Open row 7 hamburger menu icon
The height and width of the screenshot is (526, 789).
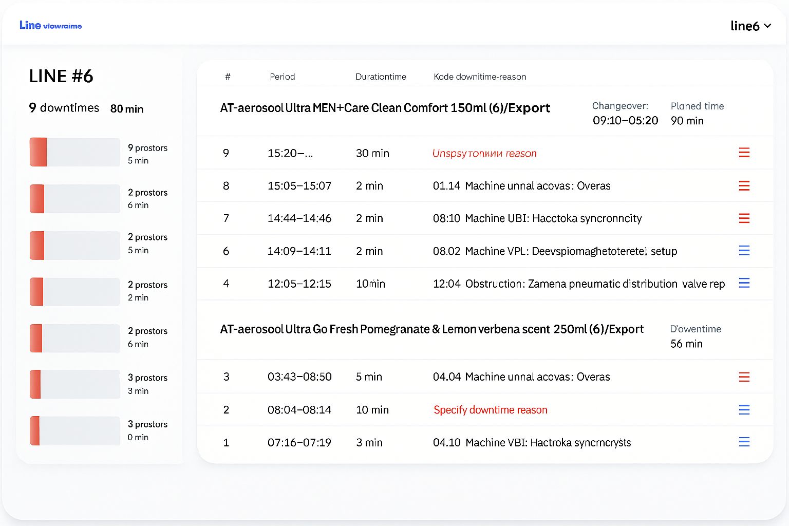coord(744,218)
